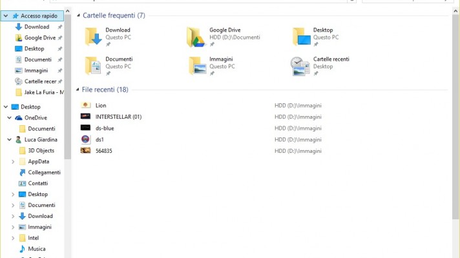This screenshot has height=258, width=460.
Task: Select the Musica folder icon
Action: 23,249
